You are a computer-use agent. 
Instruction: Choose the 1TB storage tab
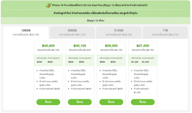tap(165, 32)
